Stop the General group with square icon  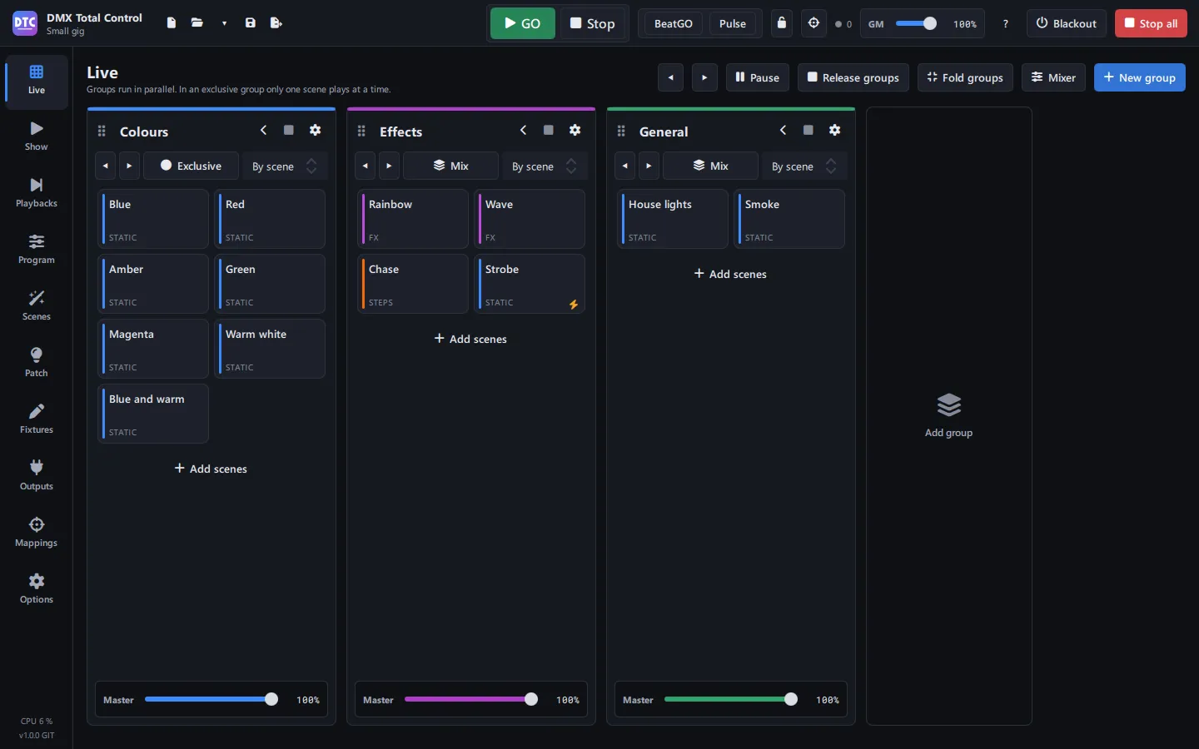coord(808,131)
